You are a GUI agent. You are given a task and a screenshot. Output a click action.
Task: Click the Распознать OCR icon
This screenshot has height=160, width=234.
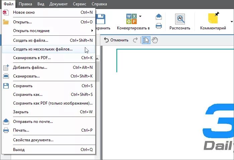click(180, 19)
